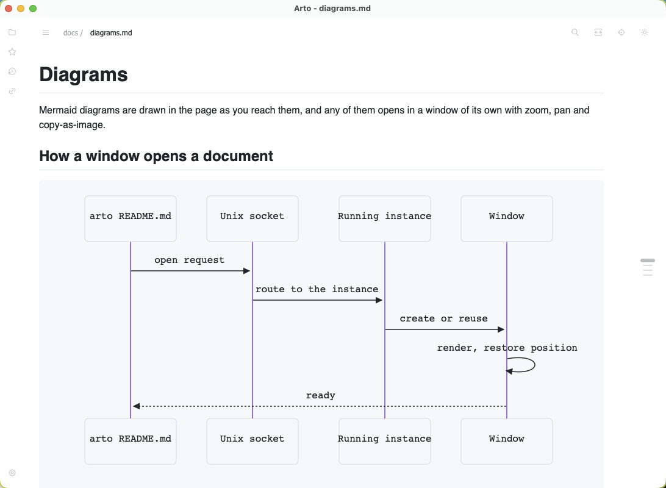Click the link icon in sidebar
The height and width of the screenshot is (488, 666).
click(12, 91)
